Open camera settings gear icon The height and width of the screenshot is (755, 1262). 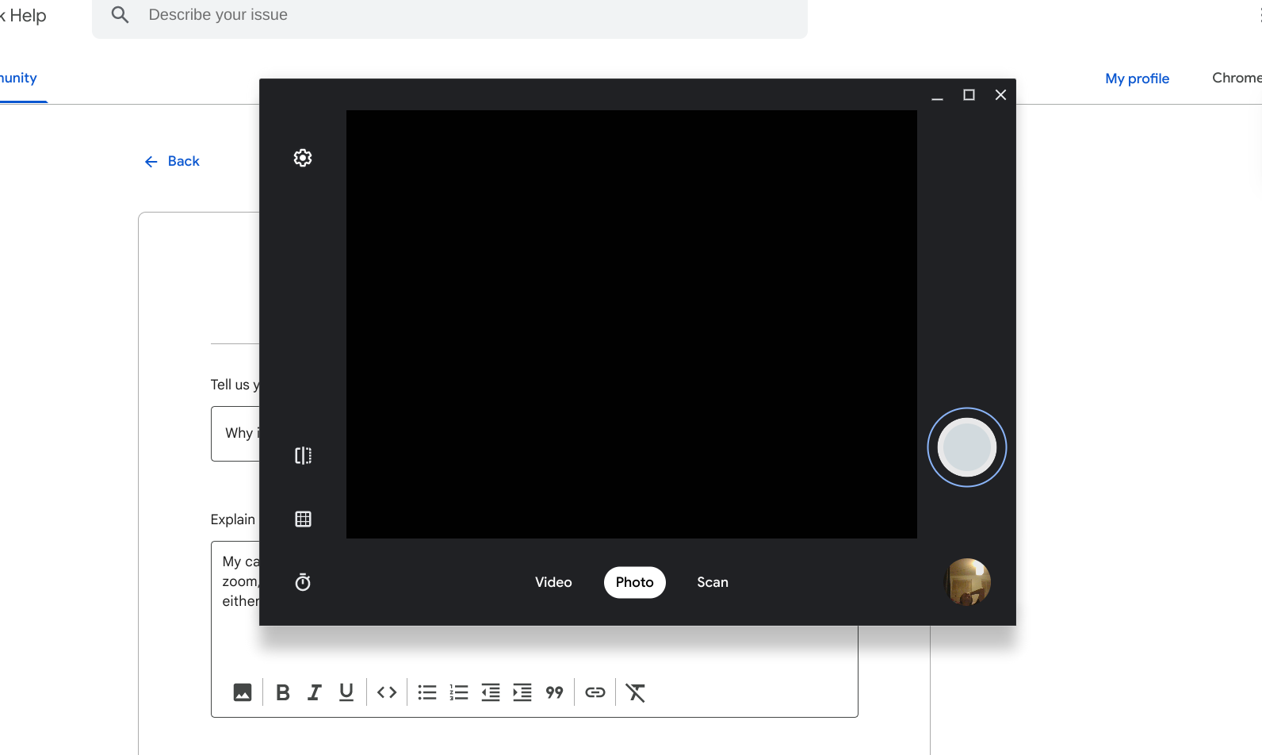tap(303, 158)
